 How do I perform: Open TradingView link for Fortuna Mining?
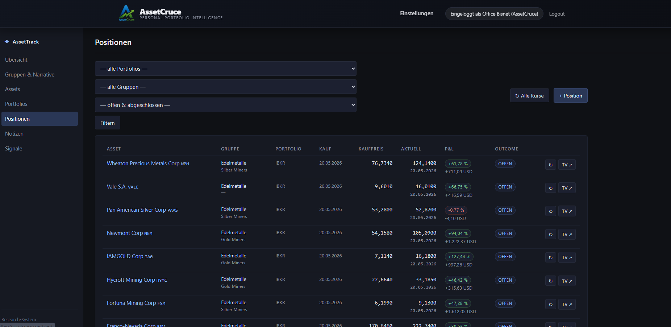567,304
